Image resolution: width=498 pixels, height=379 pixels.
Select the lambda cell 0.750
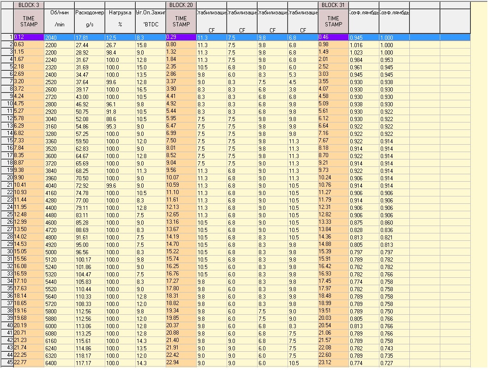click(x=394, y=311)
